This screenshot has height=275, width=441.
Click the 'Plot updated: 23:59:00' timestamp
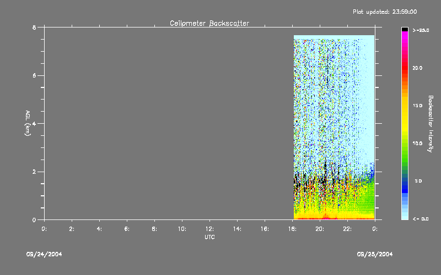[385, 12]
